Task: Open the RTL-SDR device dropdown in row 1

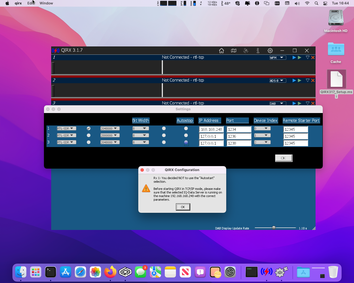Action: 66,129
